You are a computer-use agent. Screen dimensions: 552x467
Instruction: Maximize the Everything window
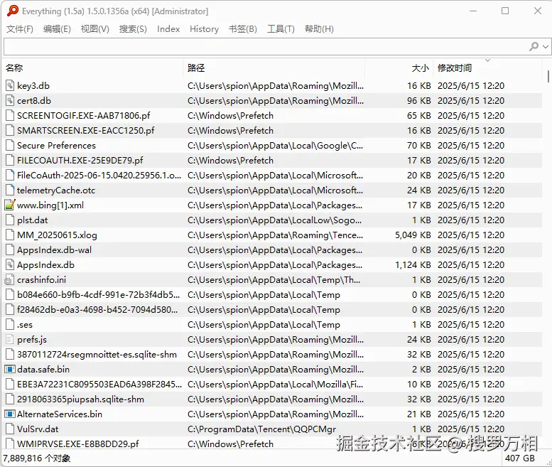pos(505,11)
